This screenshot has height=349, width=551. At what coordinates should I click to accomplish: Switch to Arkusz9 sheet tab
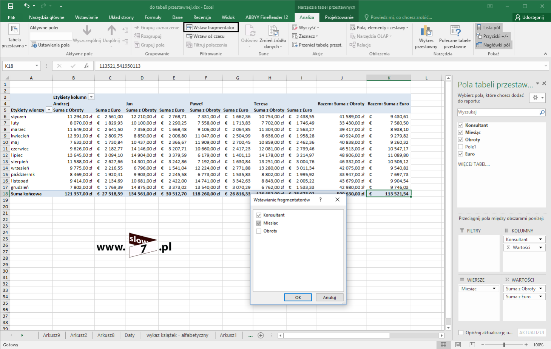coord(51,335)
